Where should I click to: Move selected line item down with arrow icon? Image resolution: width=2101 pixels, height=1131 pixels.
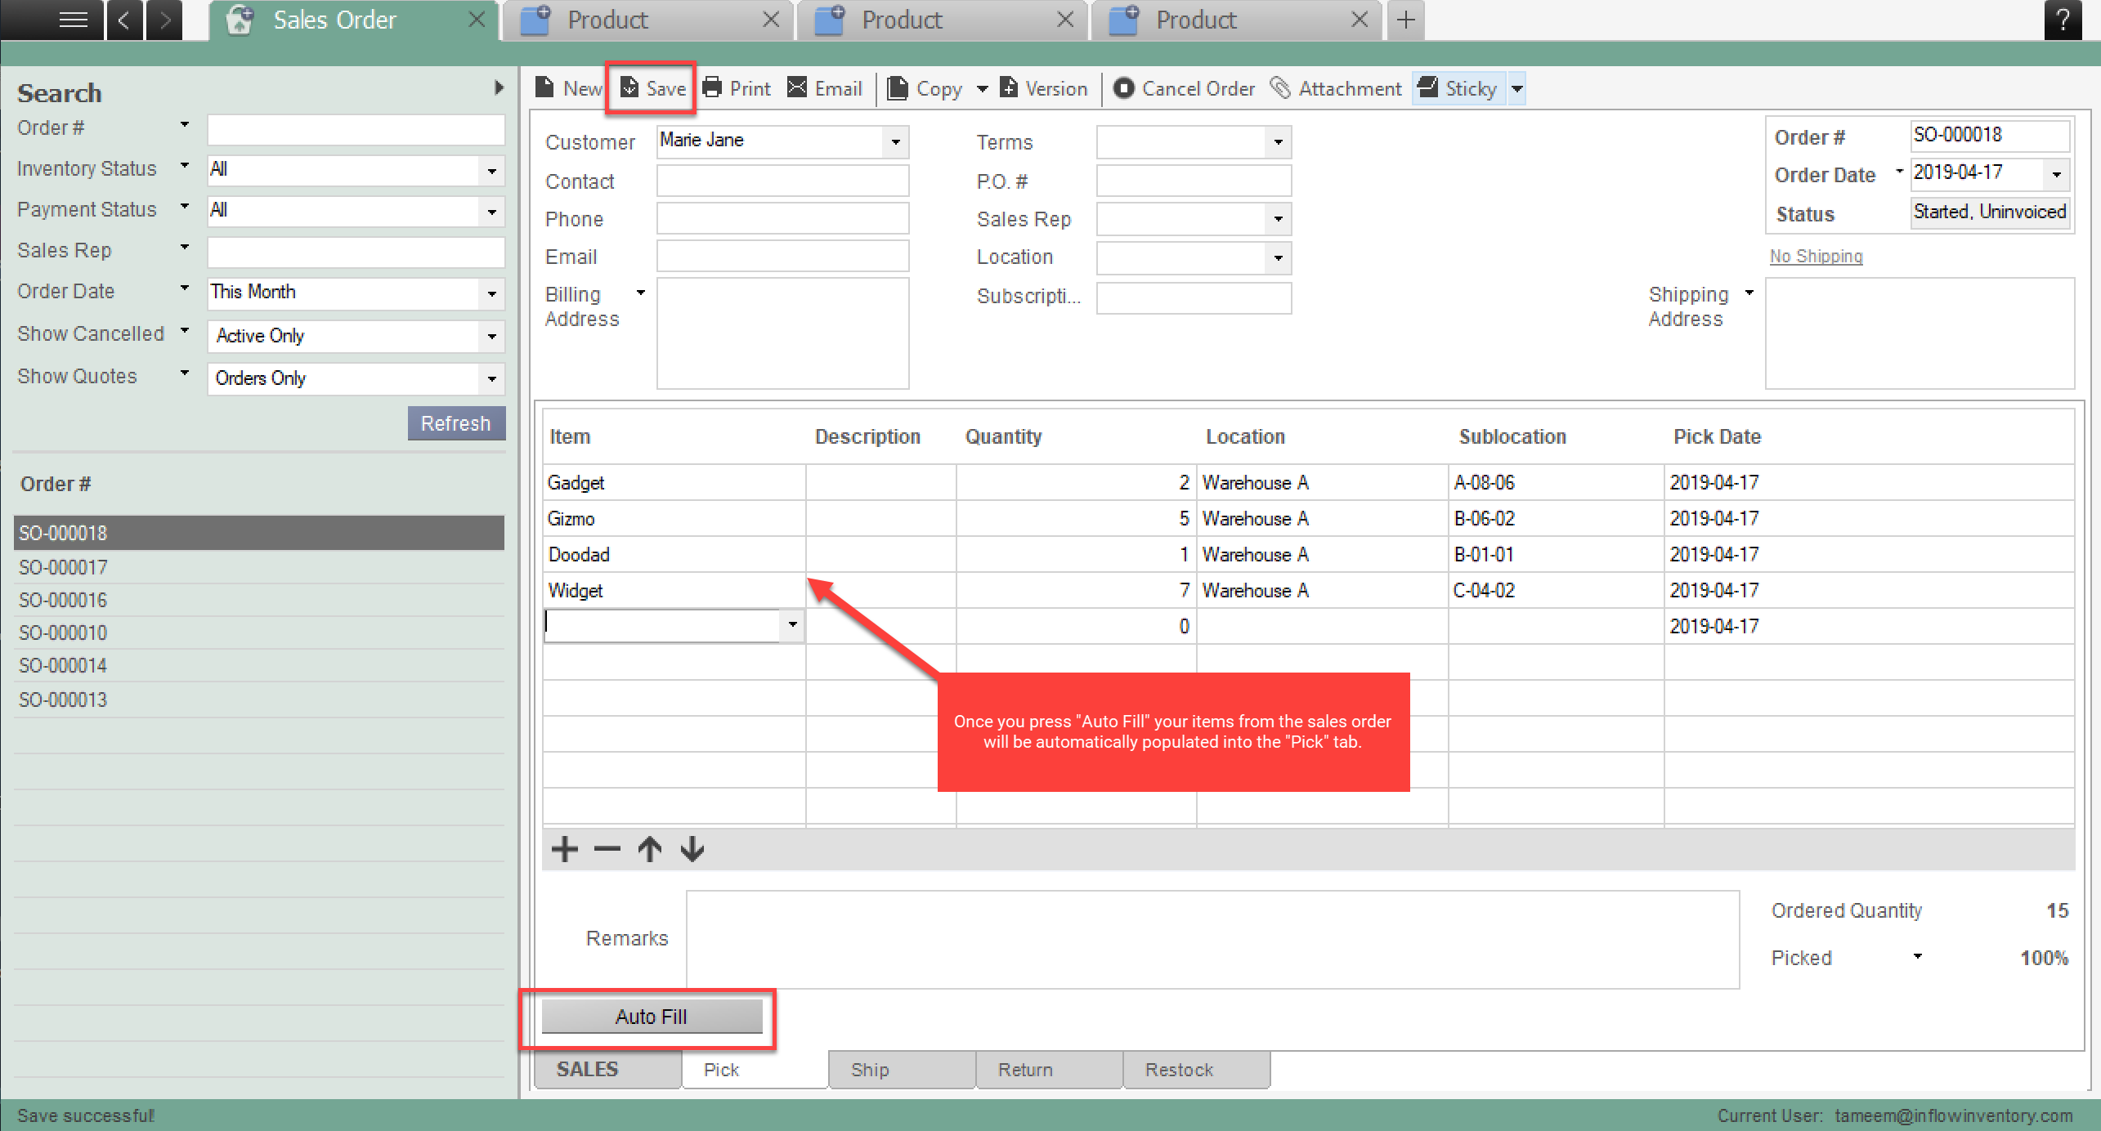(692, 849)
